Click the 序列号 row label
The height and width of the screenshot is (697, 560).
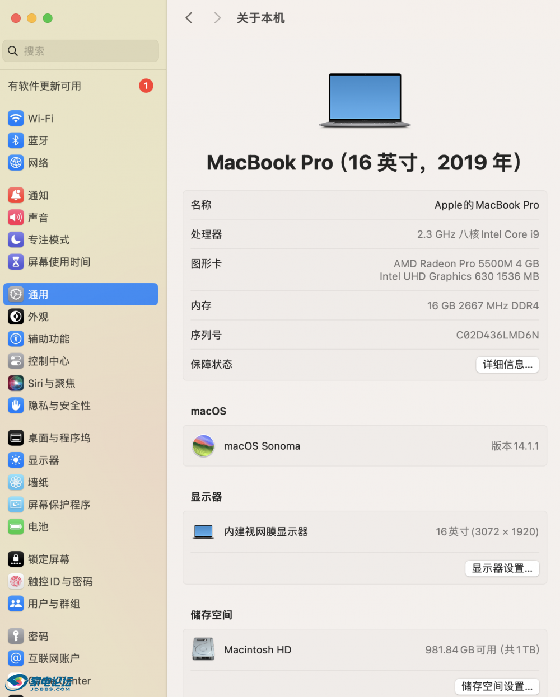(206, 335)
